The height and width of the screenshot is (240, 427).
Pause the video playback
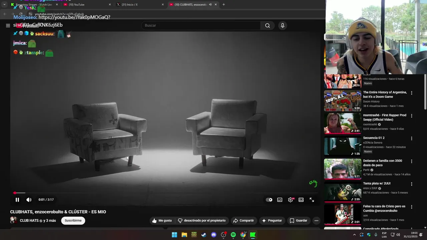pos(17,200)
